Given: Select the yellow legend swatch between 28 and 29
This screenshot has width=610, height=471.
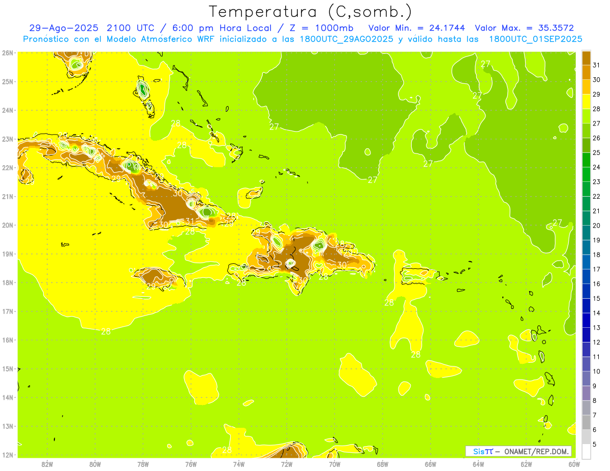Looking at the screenshot, I should [x=586, y=102].
